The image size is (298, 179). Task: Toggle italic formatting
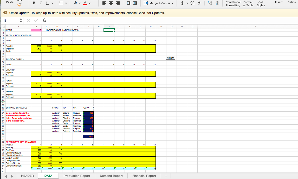(x=41, y=3)
